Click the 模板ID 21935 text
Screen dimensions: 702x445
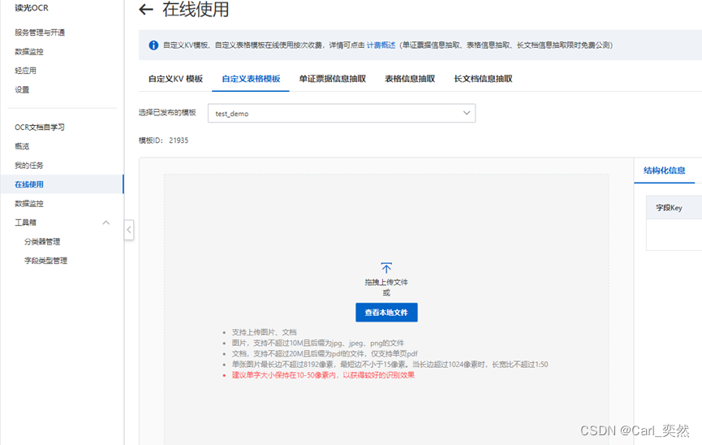163,140
